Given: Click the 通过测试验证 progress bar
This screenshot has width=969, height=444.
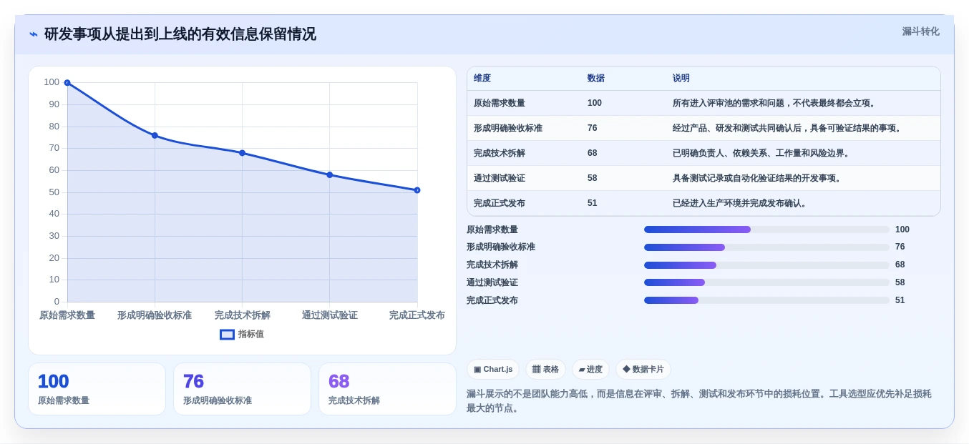Looking at the screenshot, I should click(766, 282).
